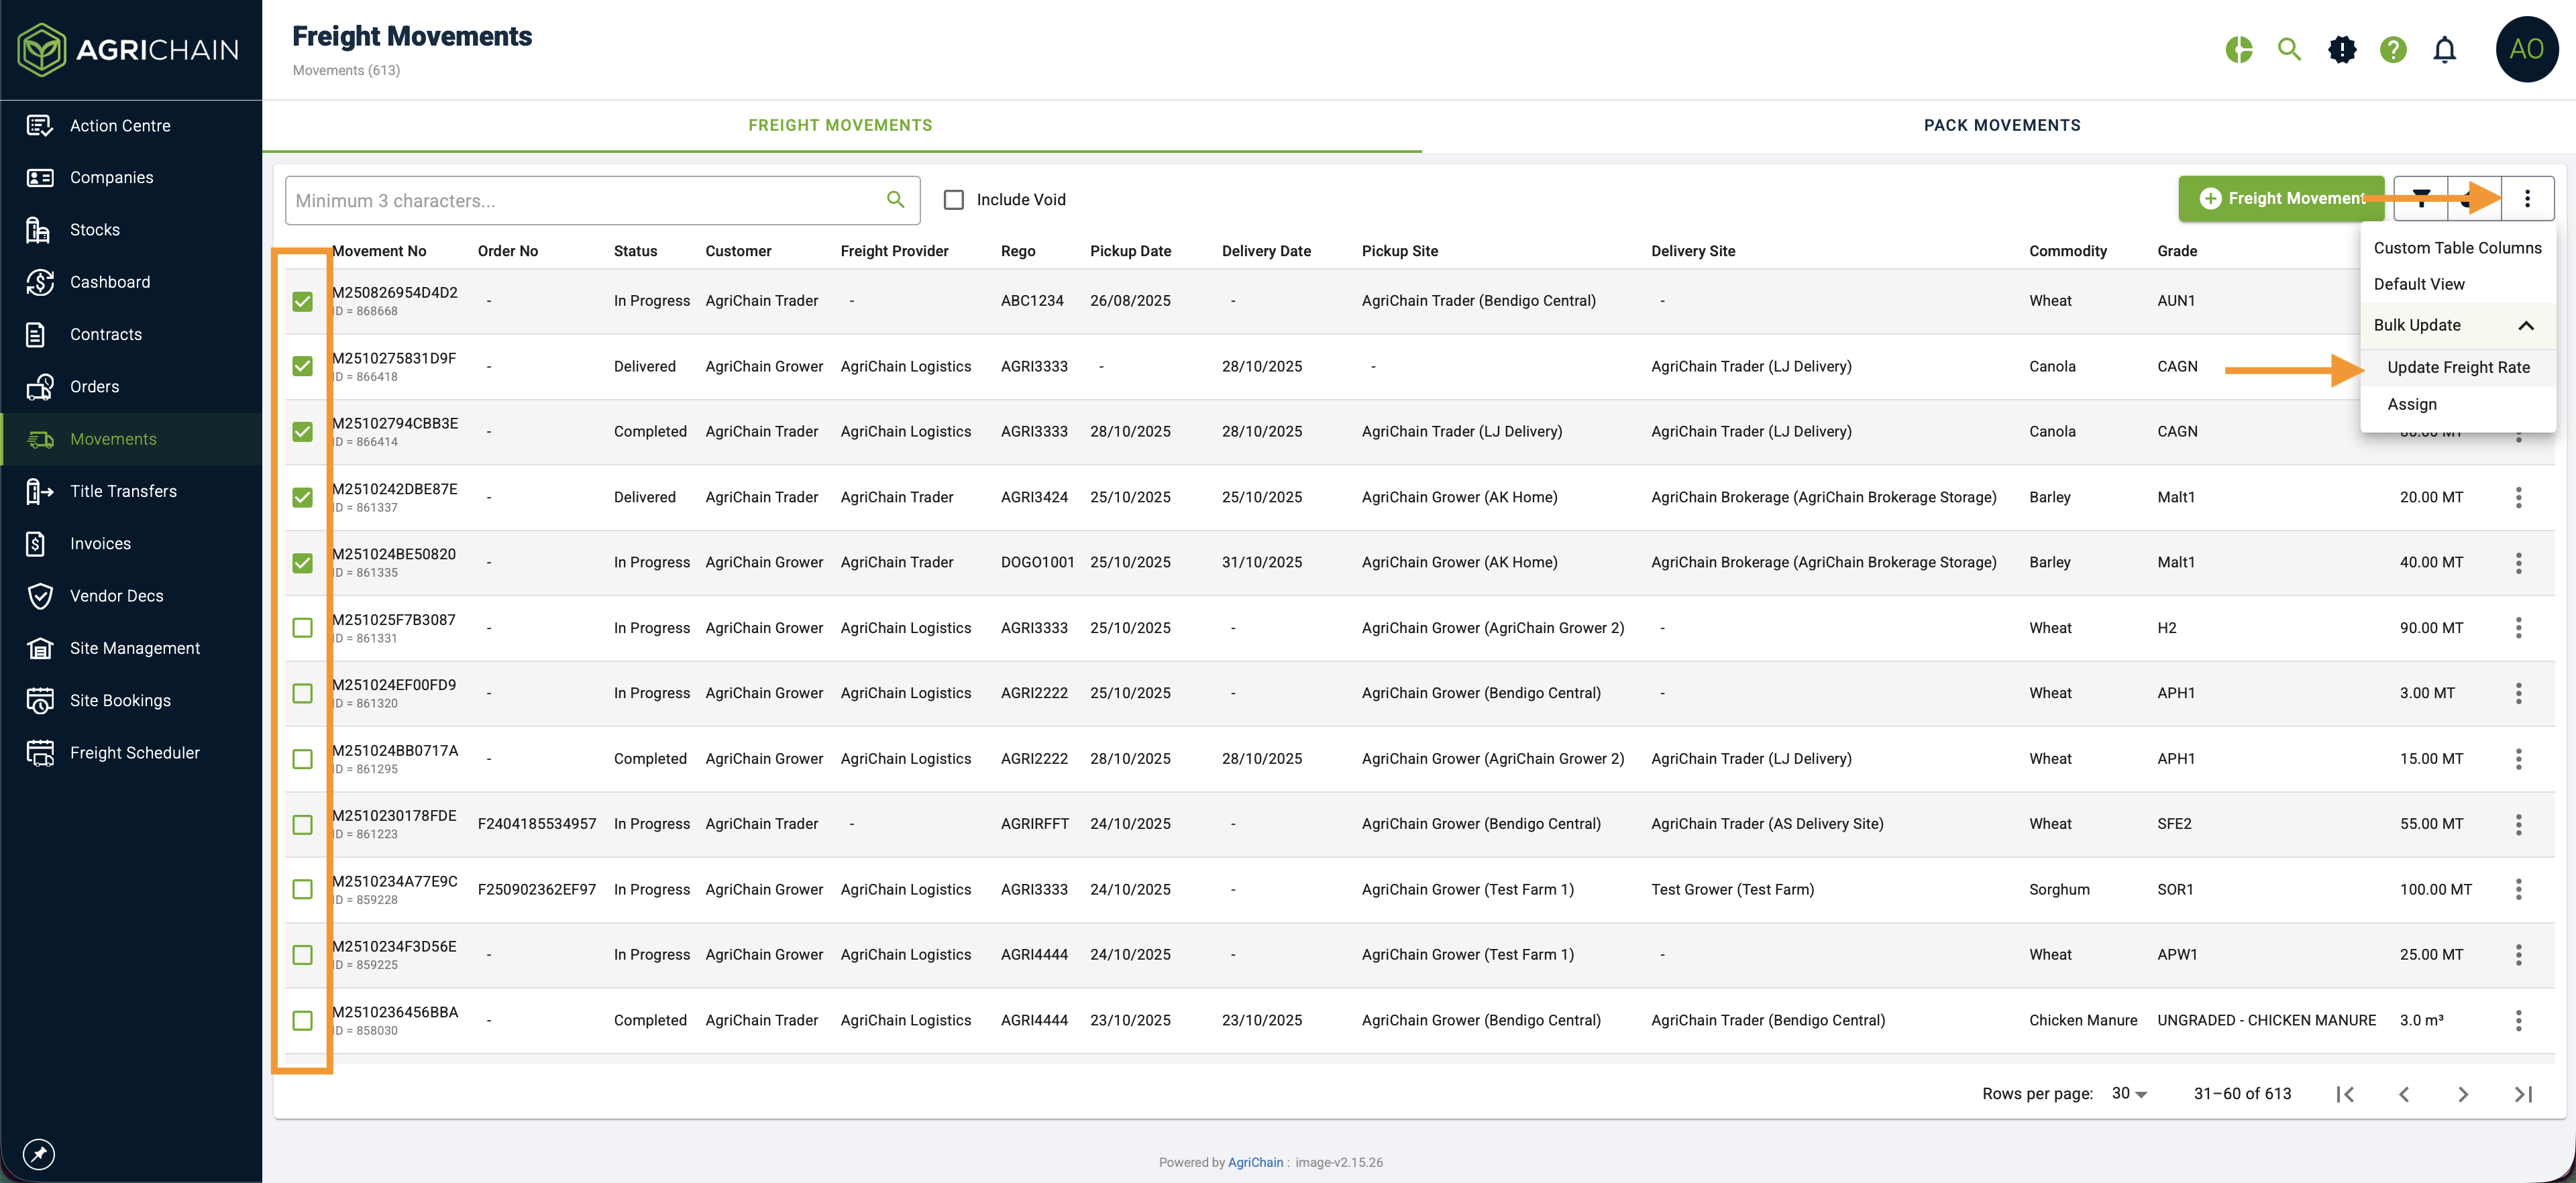Toggle the Include Void checkbox

[954, 200]
